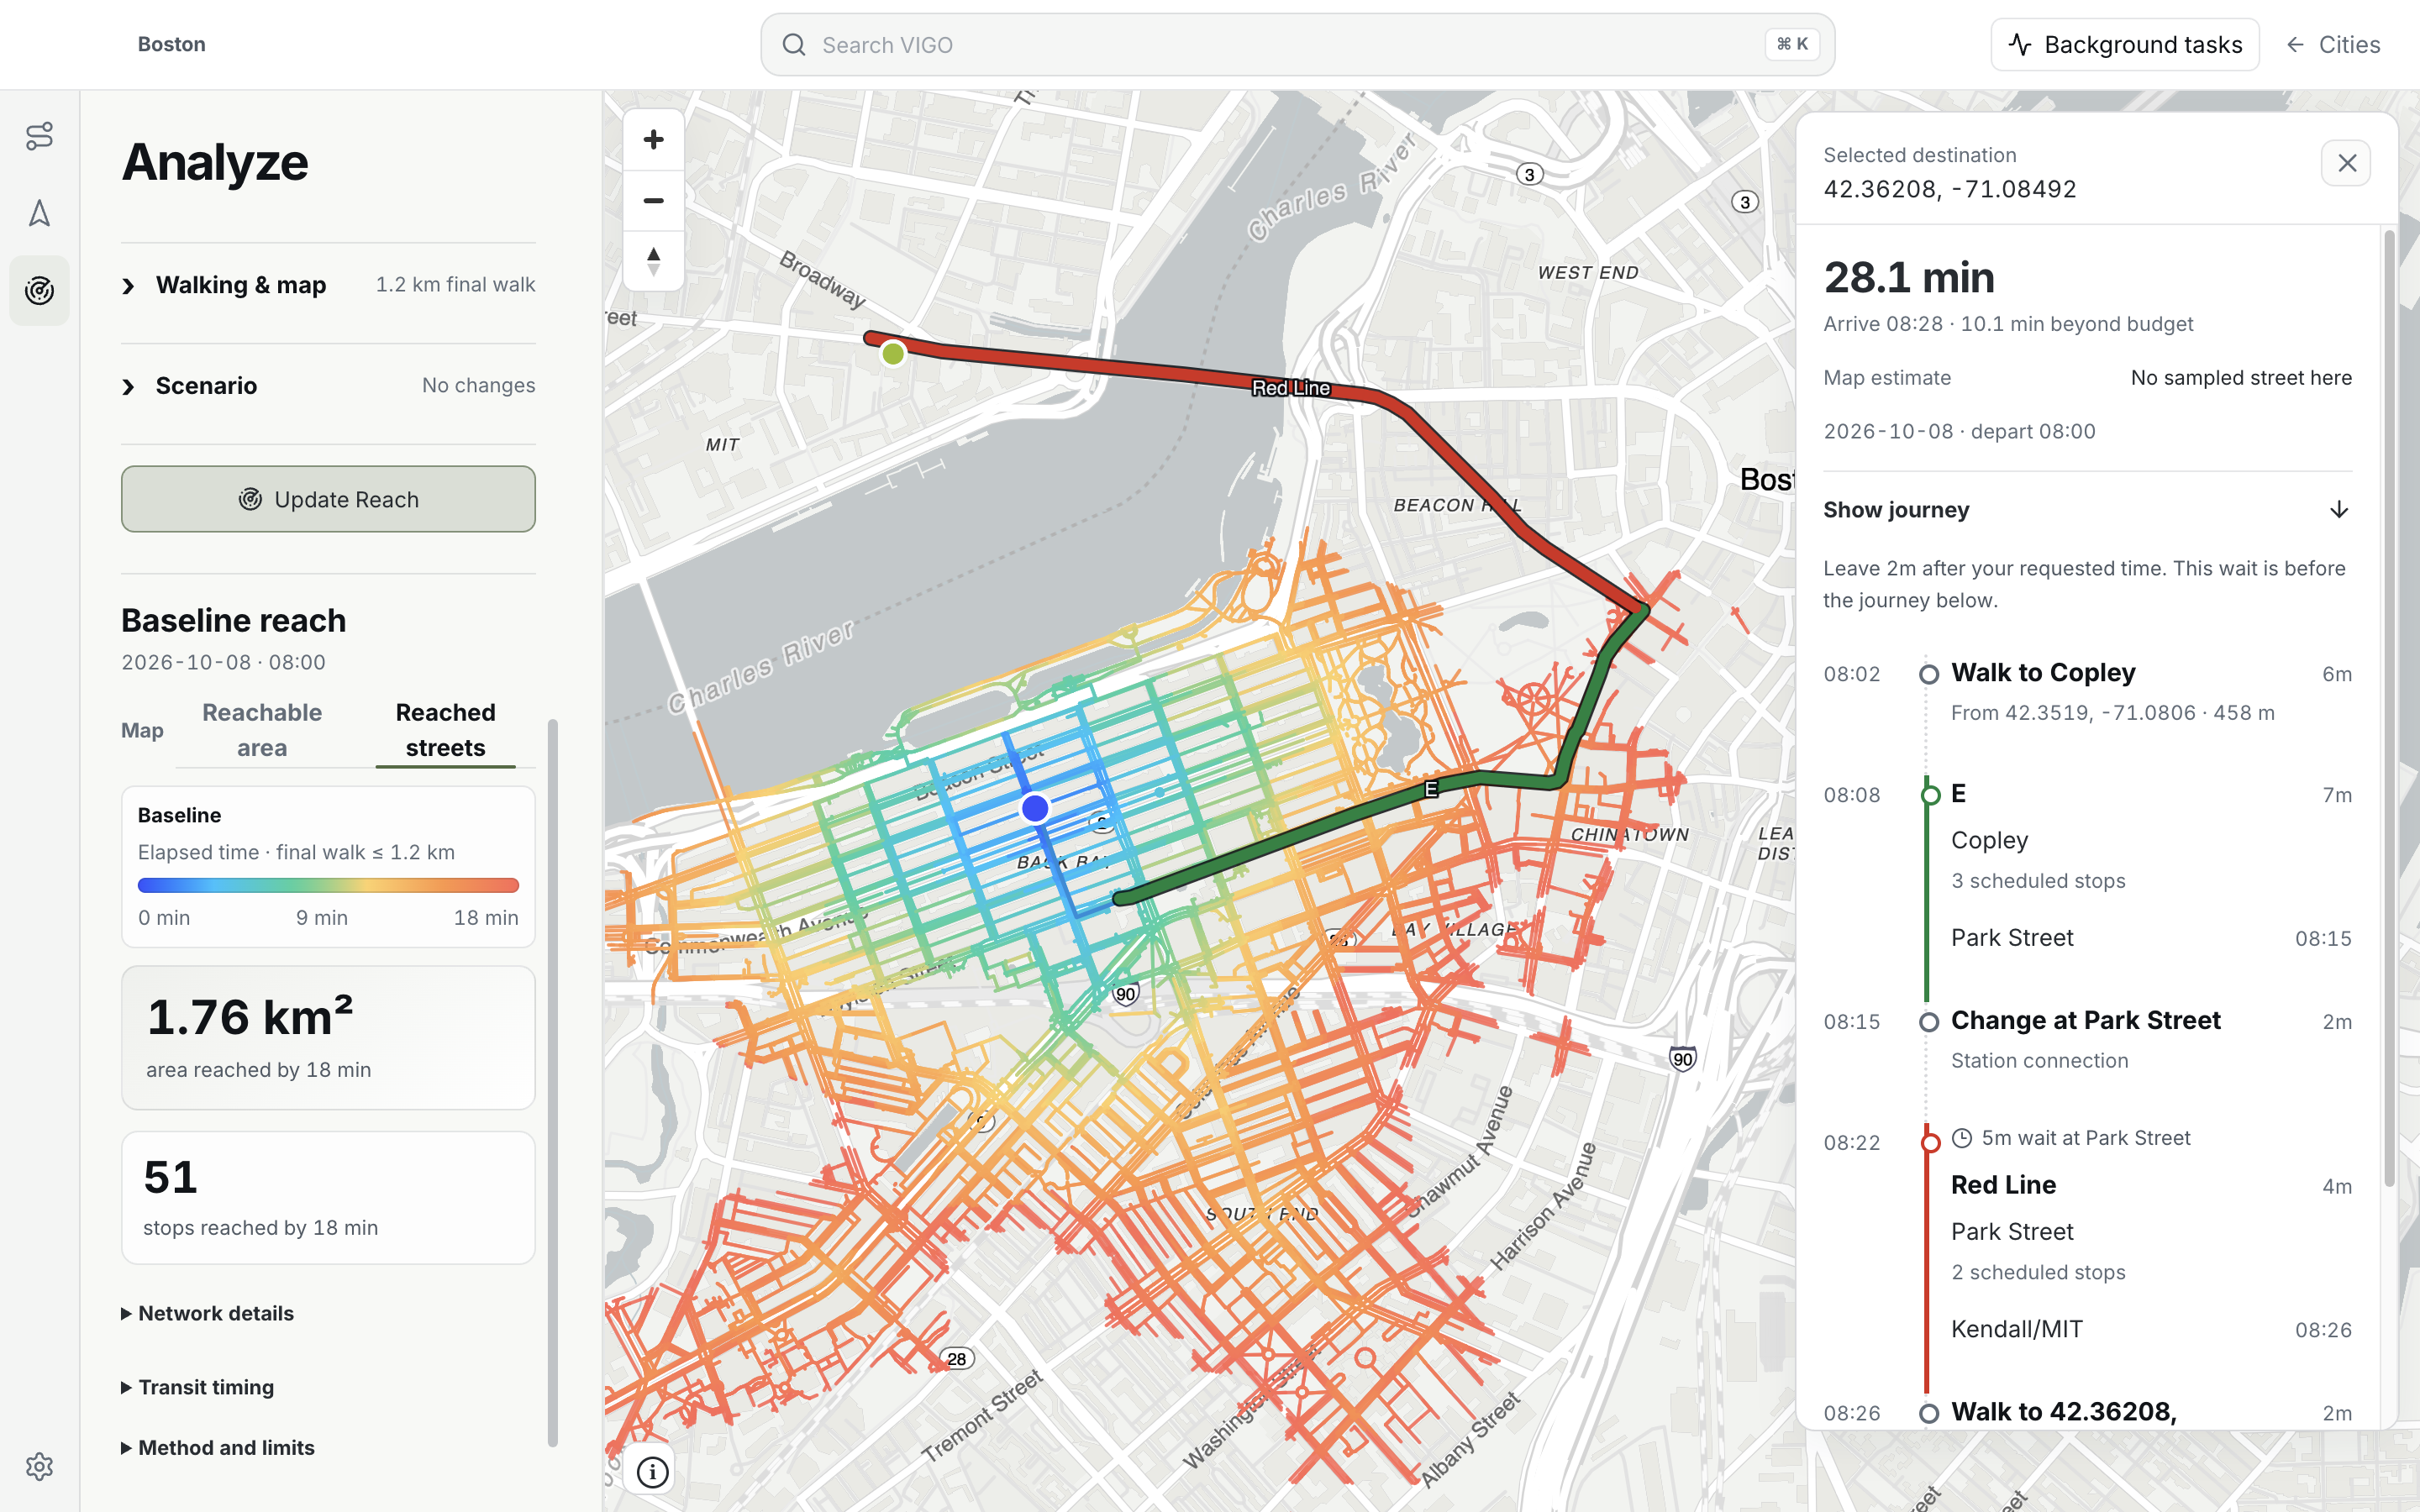2420x1512 pixels.
Task: Close the selected destination panel
Action: pos(2346,163)
